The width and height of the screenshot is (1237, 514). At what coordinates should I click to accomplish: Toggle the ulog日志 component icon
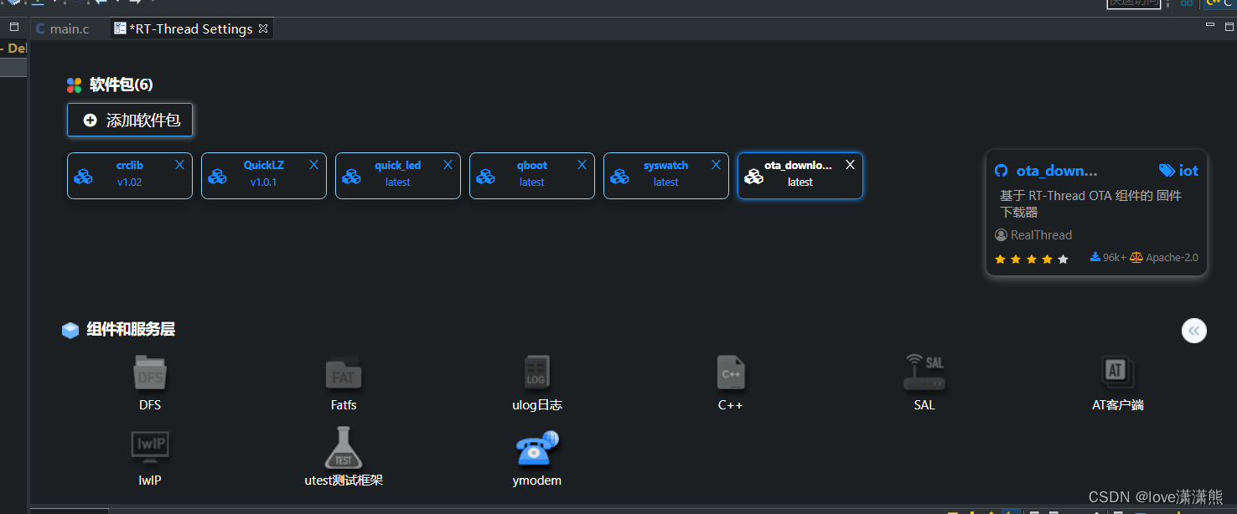tap(536, 373)
